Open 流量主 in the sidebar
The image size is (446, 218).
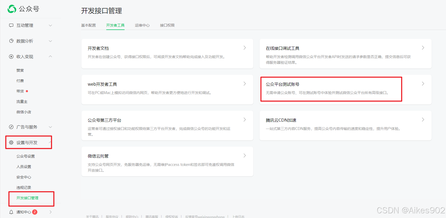click(22, 102)
